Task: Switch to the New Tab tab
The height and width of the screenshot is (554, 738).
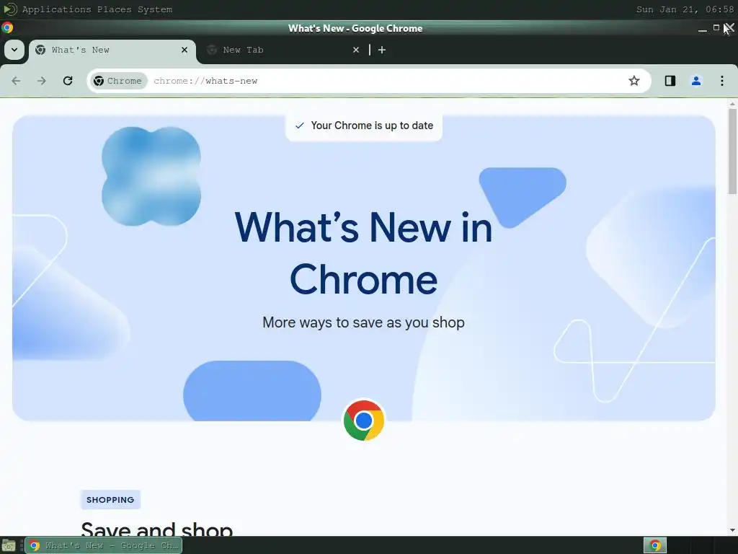Action: click(283, 50)
